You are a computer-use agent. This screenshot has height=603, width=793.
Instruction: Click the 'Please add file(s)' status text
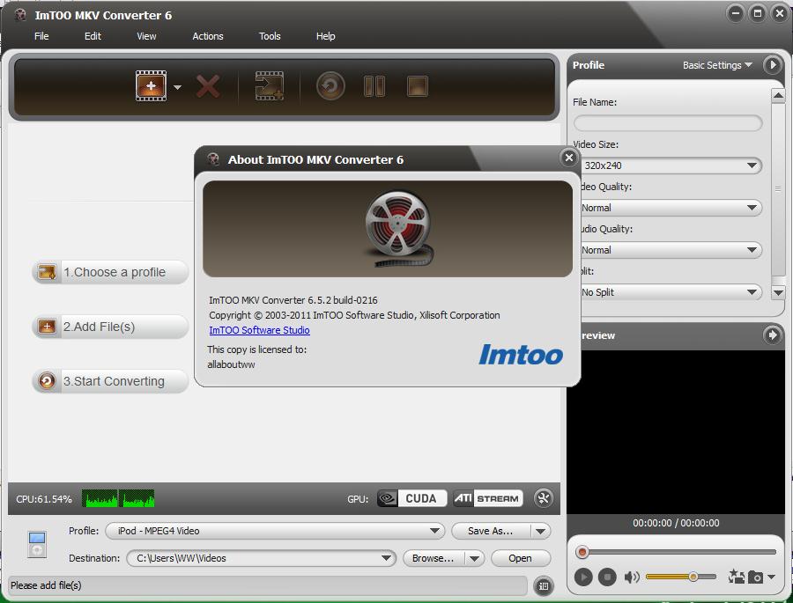[x=46, y=585]
